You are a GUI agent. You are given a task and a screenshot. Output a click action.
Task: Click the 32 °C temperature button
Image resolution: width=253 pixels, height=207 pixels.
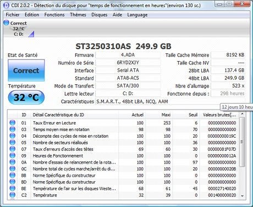pos(26,97)
